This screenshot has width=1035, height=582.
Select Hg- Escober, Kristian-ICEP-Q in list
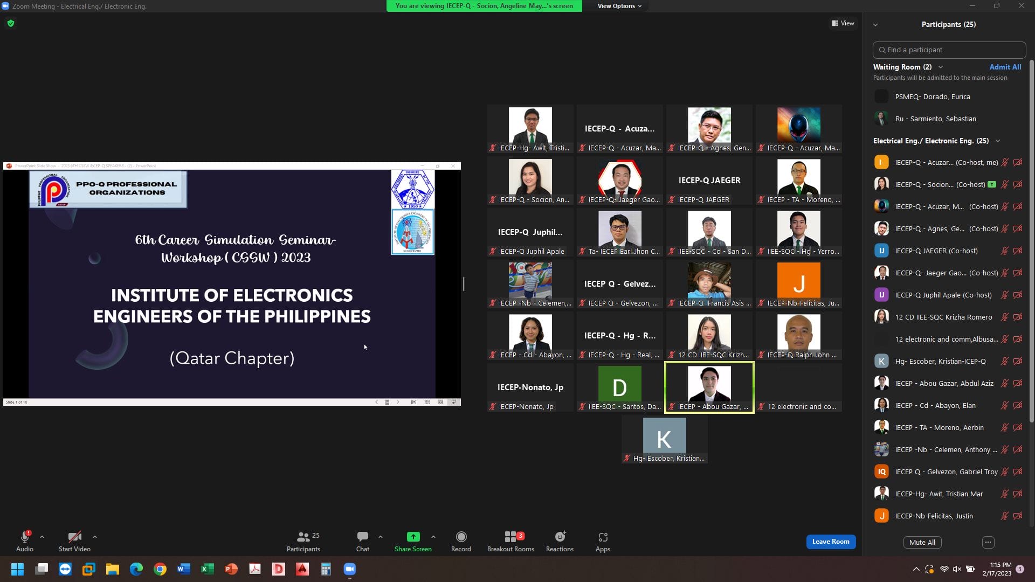click(949, 361)
